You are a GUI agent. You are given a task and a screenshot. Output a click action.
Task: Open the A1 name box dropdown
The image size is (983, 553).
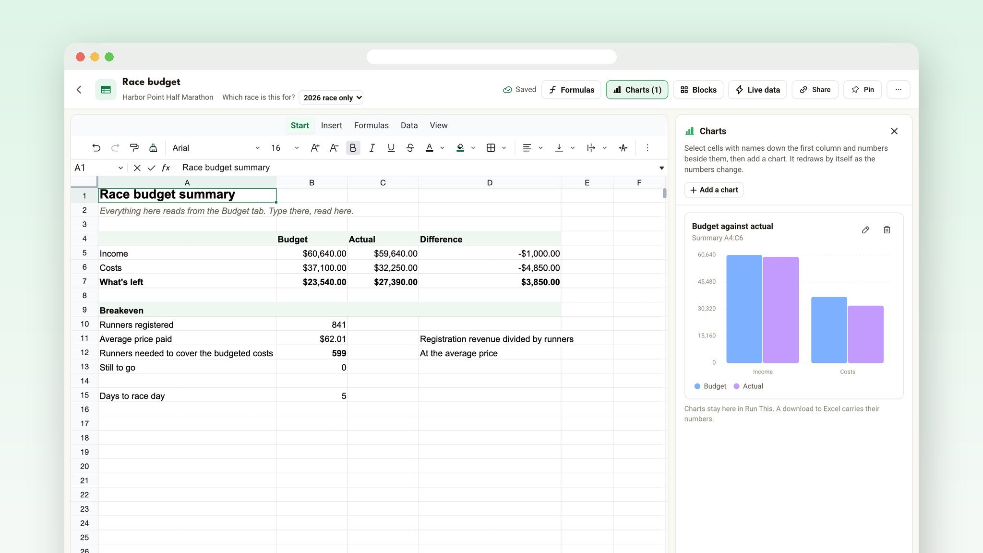coord(120,168)
